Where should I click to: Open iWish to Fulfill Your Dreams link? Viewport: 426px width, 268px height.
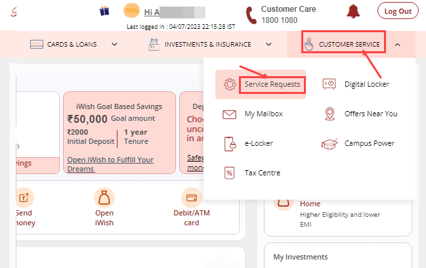pyautogui.click(x=110, y=164)
